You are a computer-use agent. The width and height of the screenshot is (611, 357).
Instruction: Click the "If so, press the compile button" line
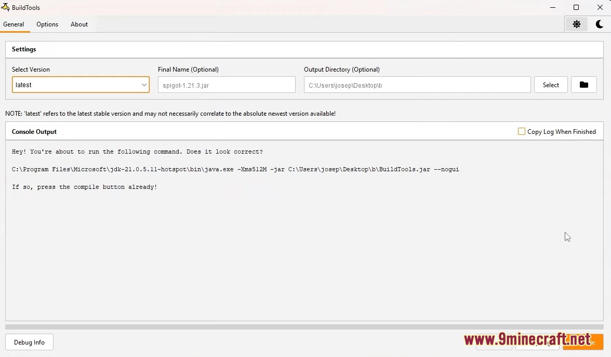84,187
